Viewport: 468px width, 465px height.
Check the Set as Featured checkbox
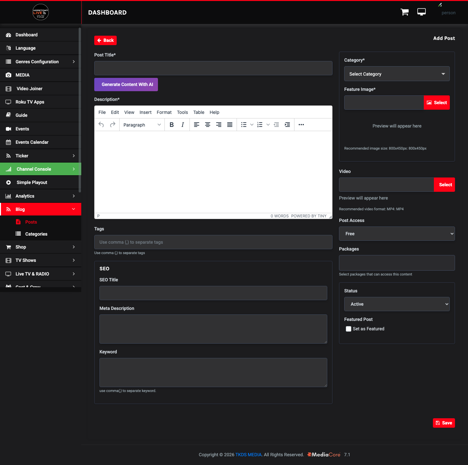[x=348, y=329]
